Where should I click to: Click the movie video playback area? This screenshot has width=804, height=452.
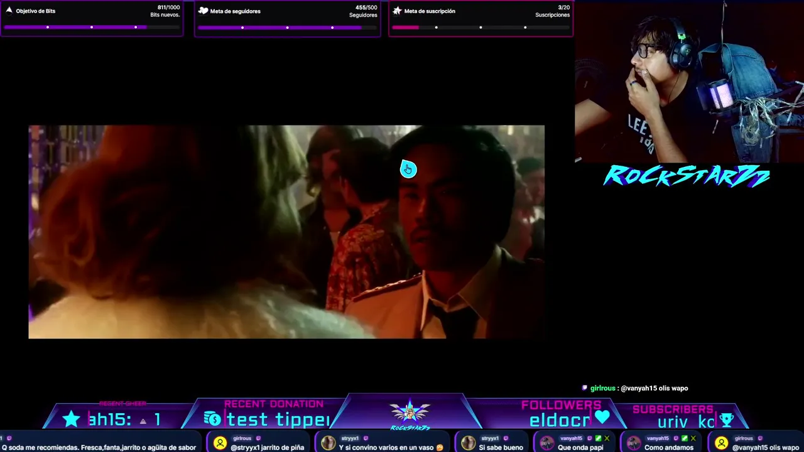(286, 232)
